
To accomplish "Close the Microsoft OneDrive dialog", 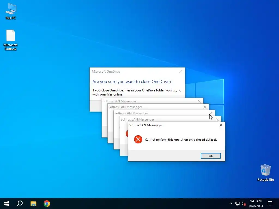I will (181, 72).
